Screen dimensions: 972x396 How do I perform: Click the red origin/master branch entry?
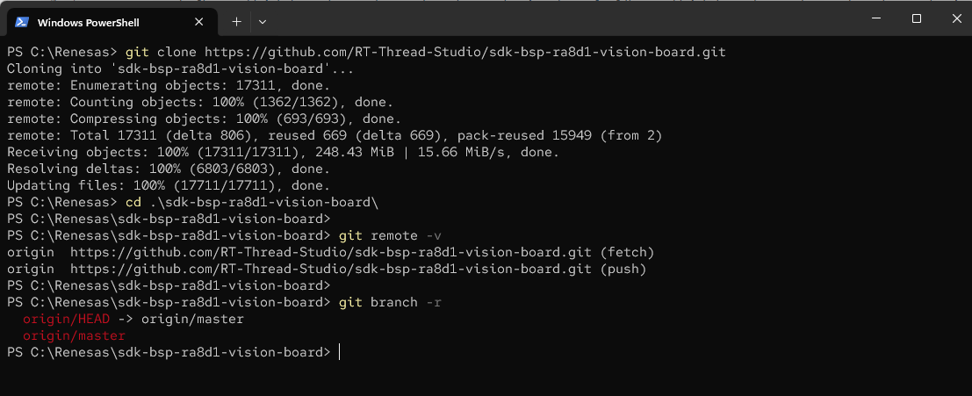[74, 335]
